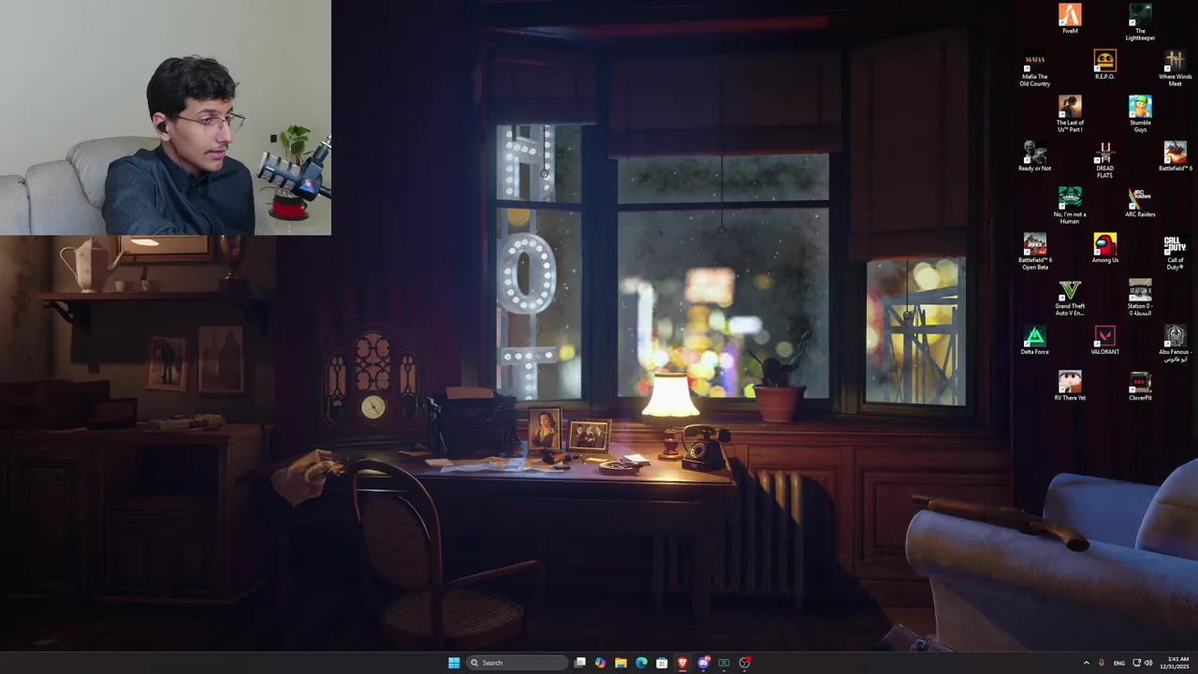
Task: Show hidden system tray icons
Action: (1087, 663)
